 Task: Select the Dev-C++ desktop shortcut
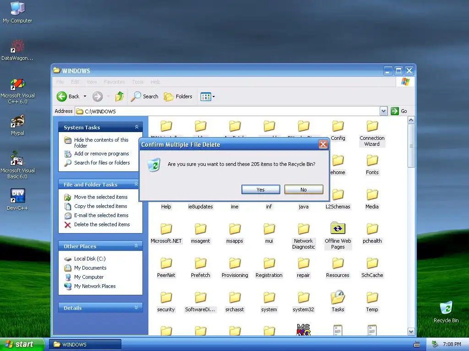point(17,199)
